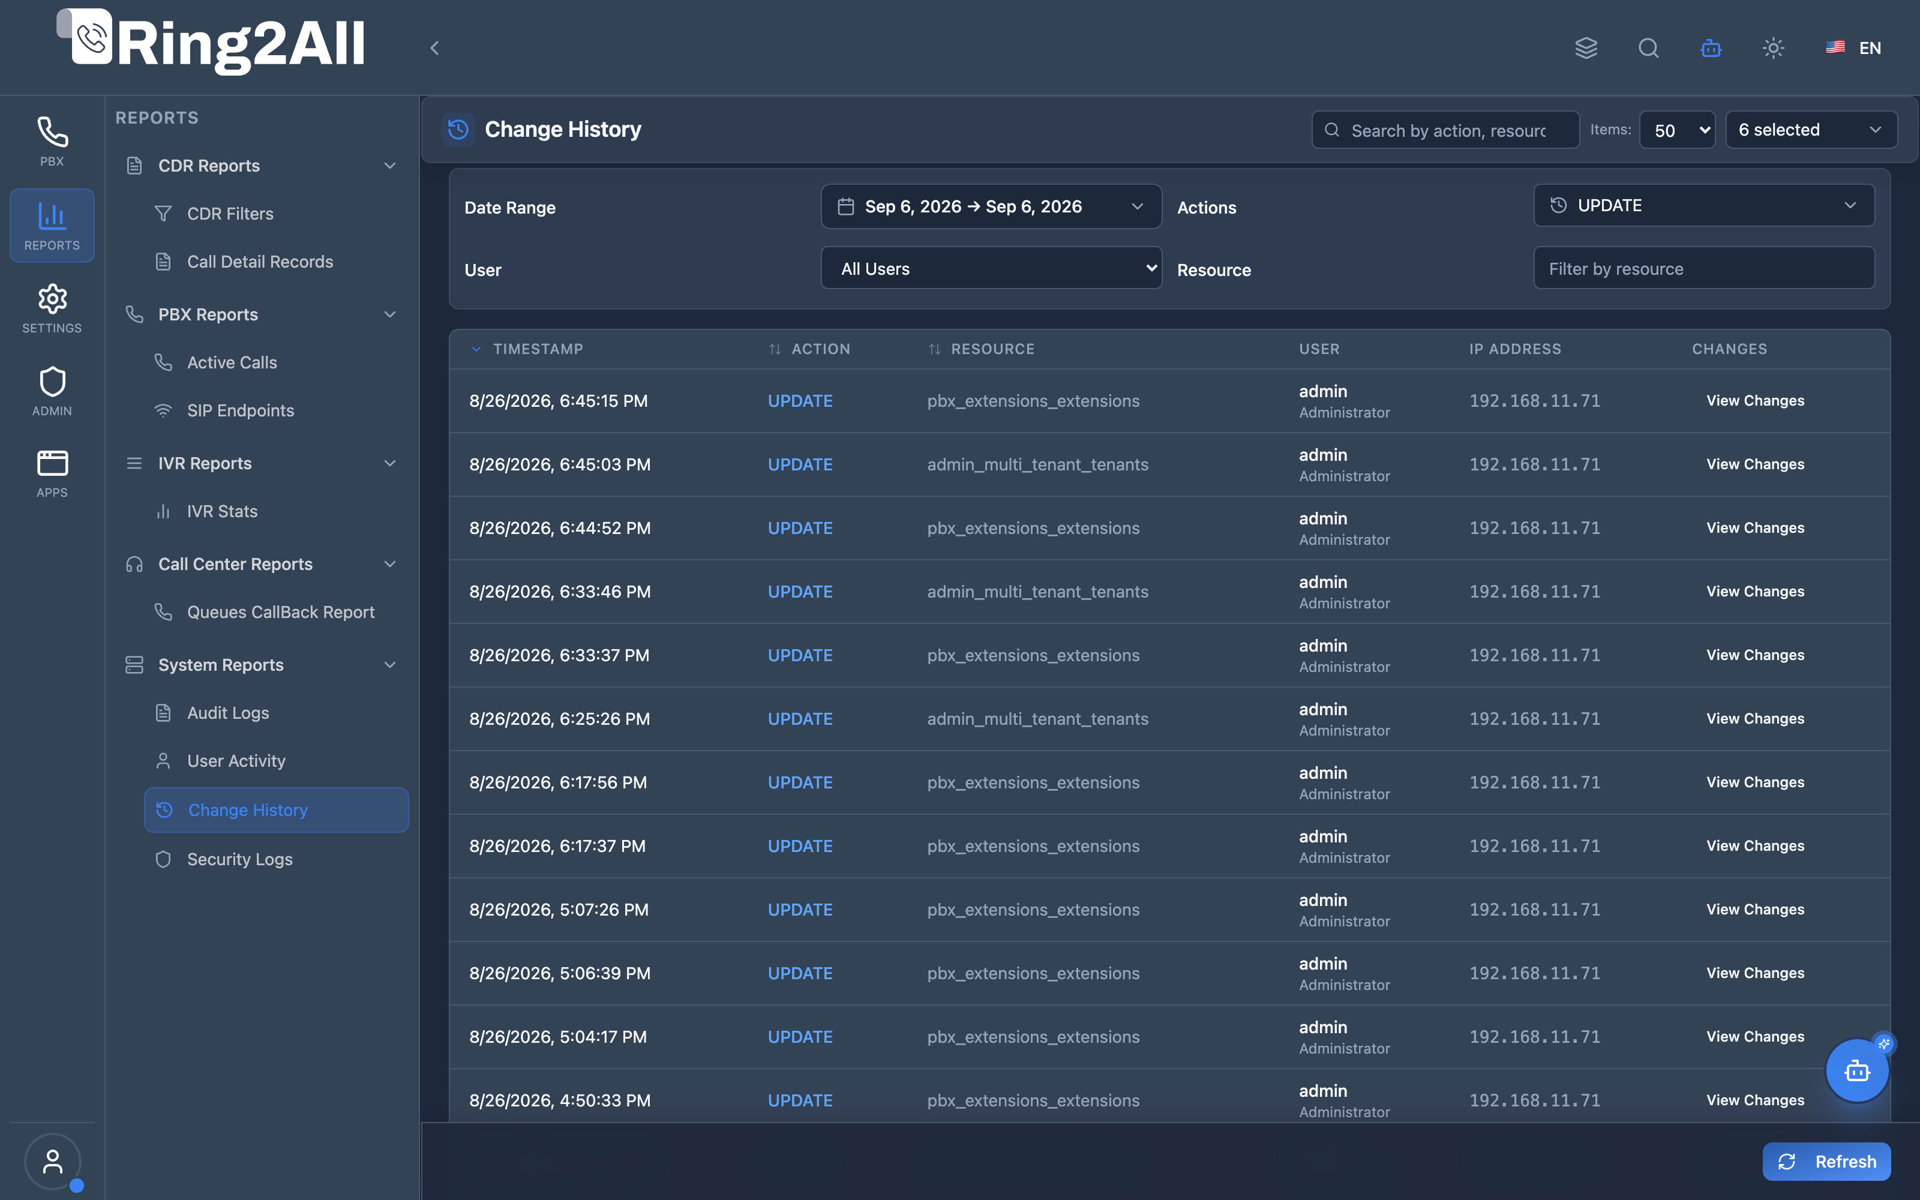Open Audit Logs in System Reports

coord(228,713)
